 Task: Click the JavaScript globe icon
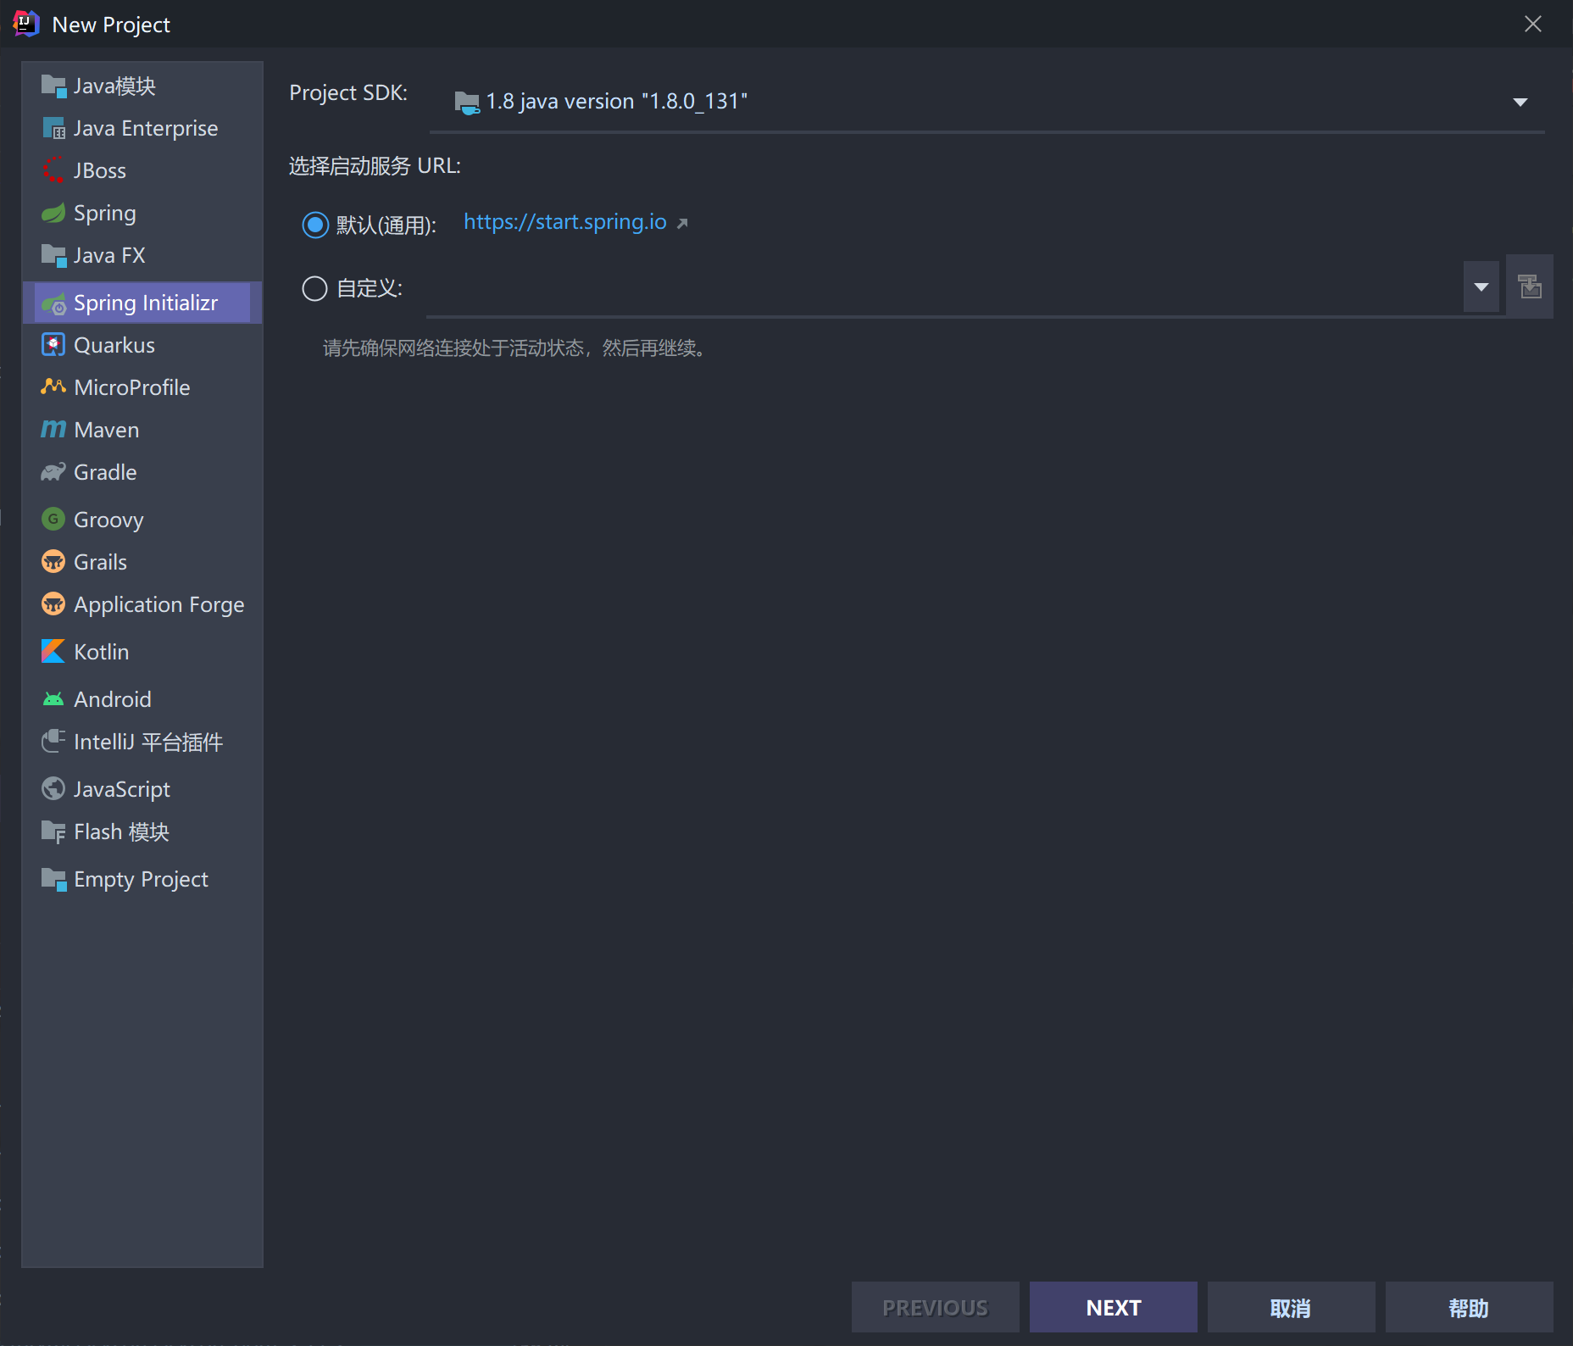click(53, 789)
